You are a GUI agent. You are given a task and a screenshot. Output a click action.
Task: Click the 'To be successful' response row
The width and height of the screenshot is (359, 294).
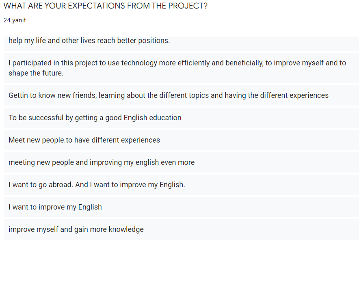[x=95, y=118]
